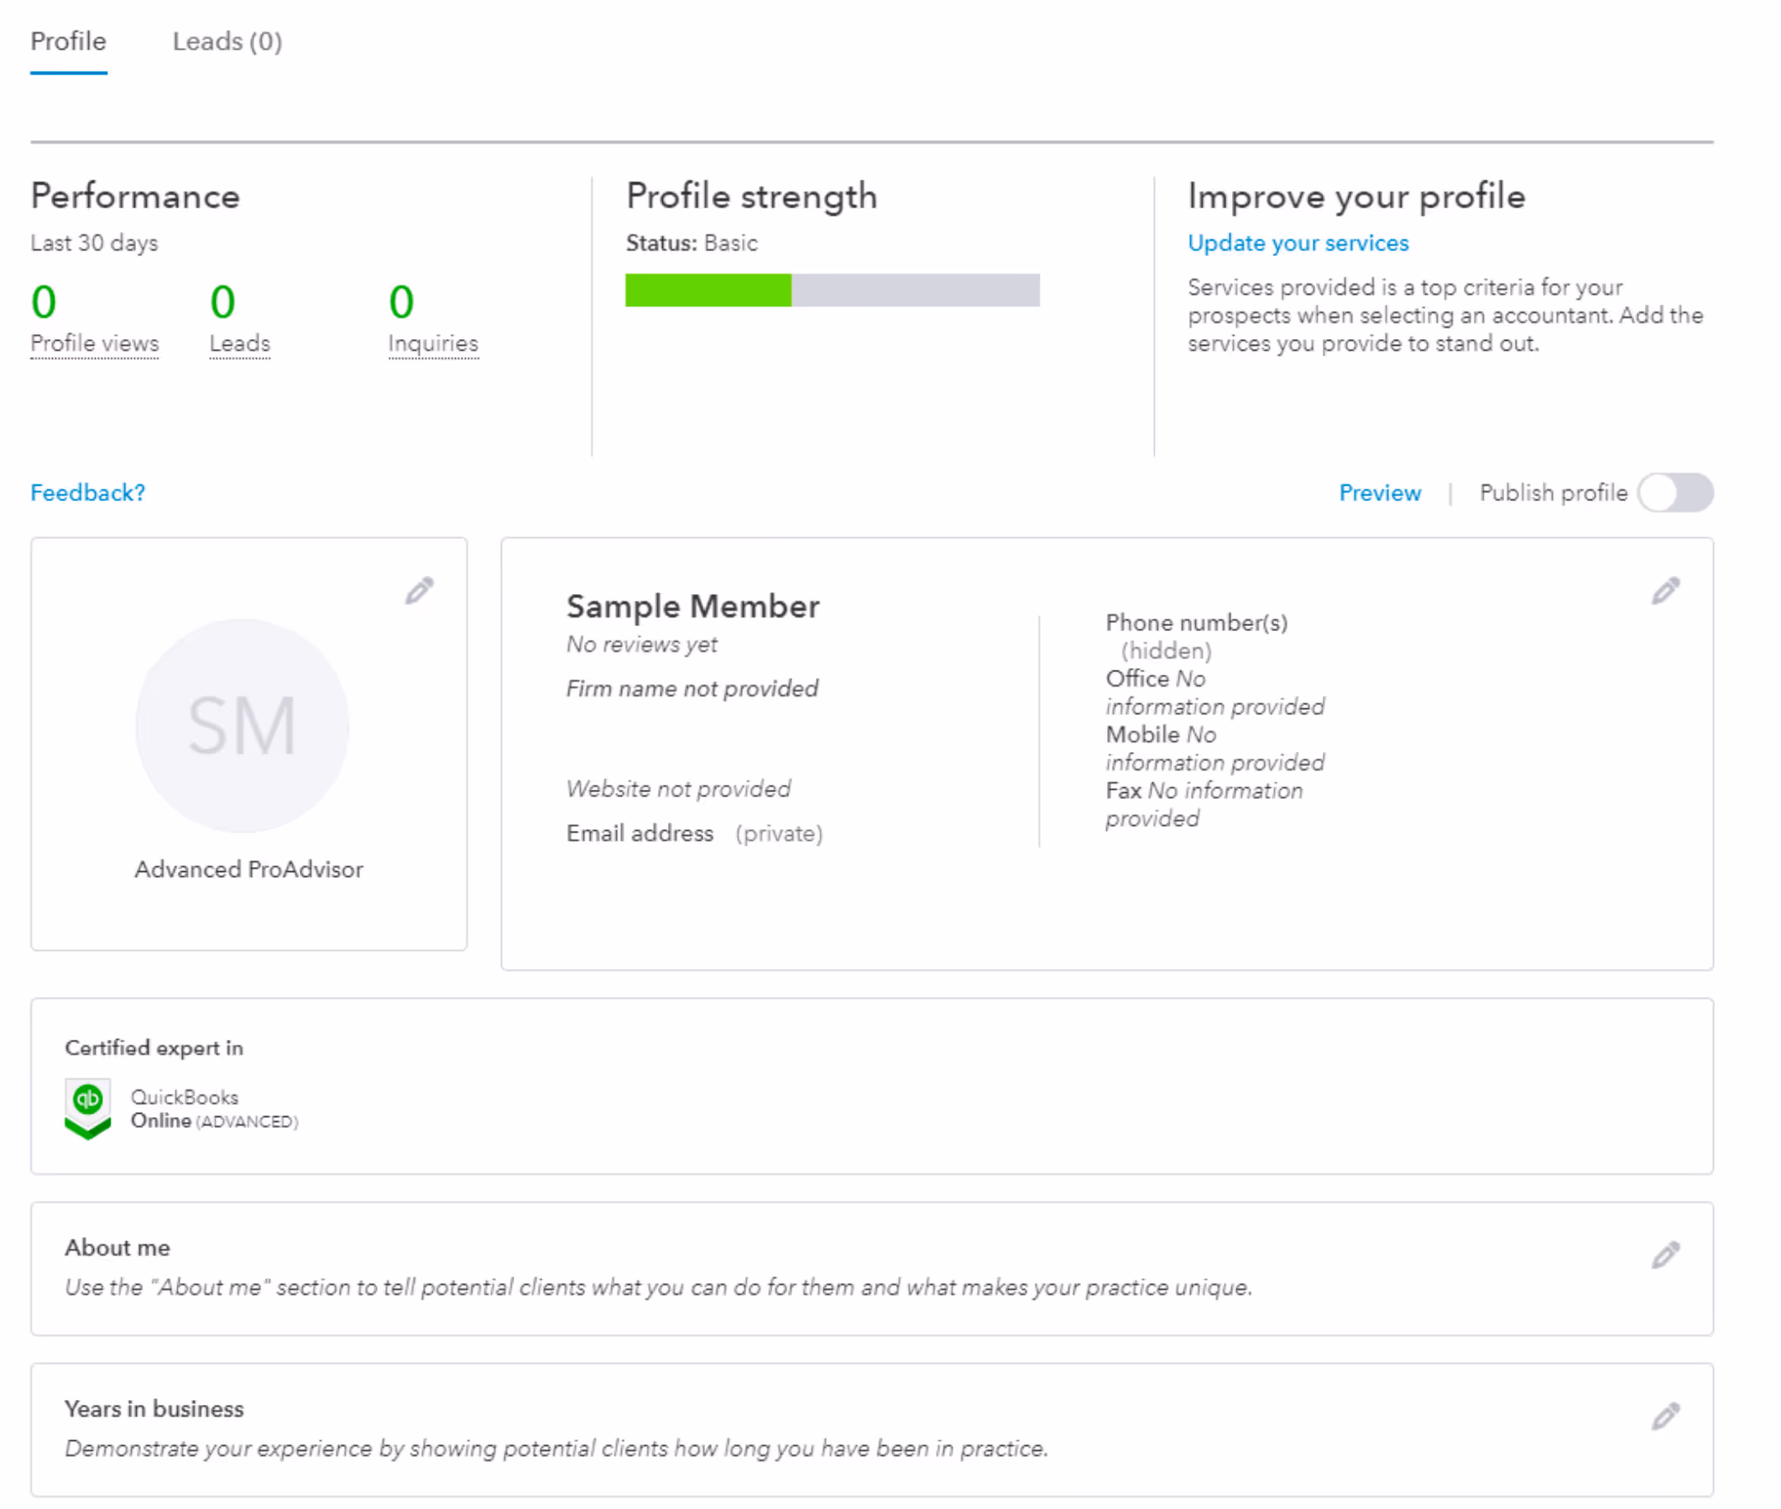Edit the profile photo with pencil icon
This screenshot has height=1509, width=1781.
click(419, 590)
